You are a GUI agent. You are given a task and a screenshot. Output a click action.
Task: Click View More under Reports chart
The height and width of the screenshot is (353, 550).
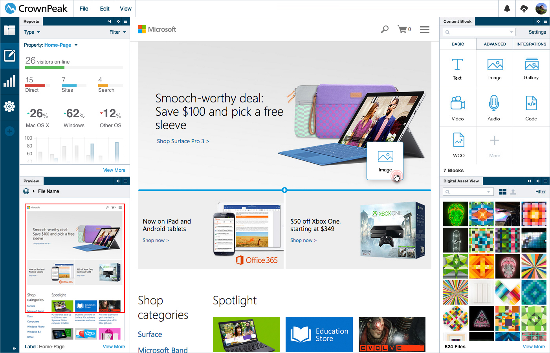point(114,170)
